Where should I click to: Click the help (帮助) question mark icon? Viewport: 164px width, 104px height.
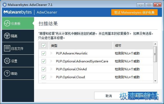[x=7, y=73]
